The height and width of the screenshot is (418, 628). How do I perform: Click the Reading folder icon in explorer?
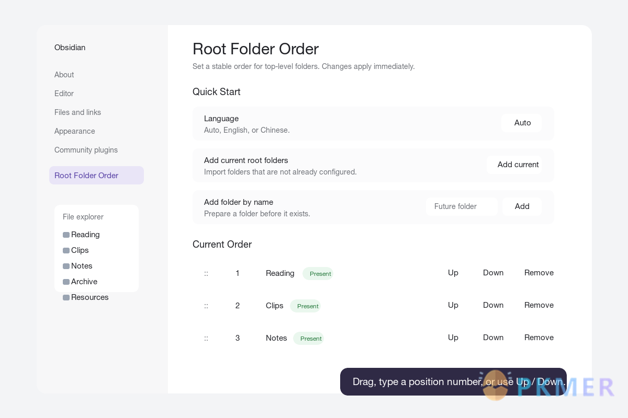point(66,235)
